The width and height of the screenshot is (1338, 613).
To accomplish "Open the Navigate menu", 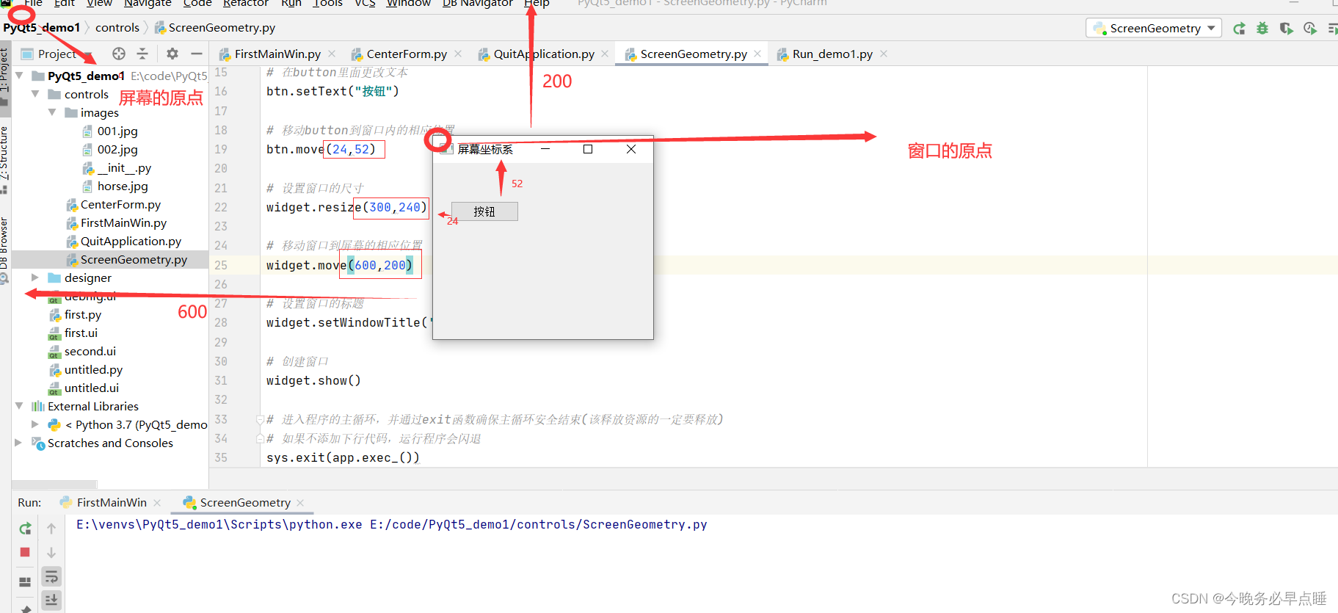I will tap(148, 4).
